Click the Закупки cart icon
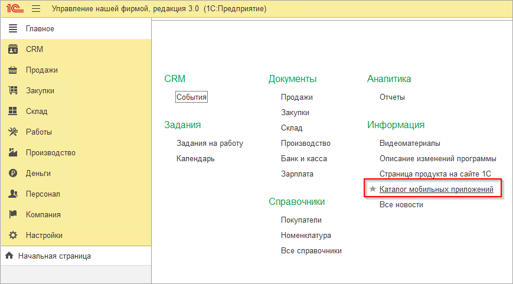 [x=13, y=90]
